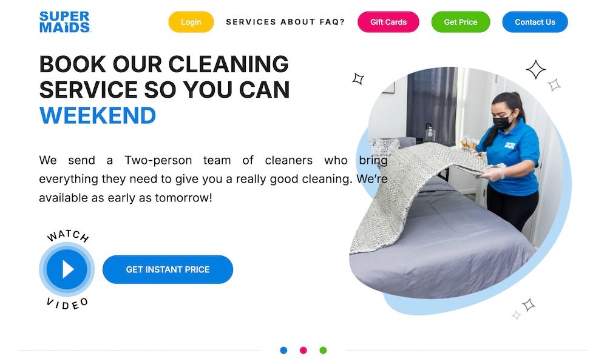Select the pink carousel dot
The image size is (607, 364).
click(303, 351)
